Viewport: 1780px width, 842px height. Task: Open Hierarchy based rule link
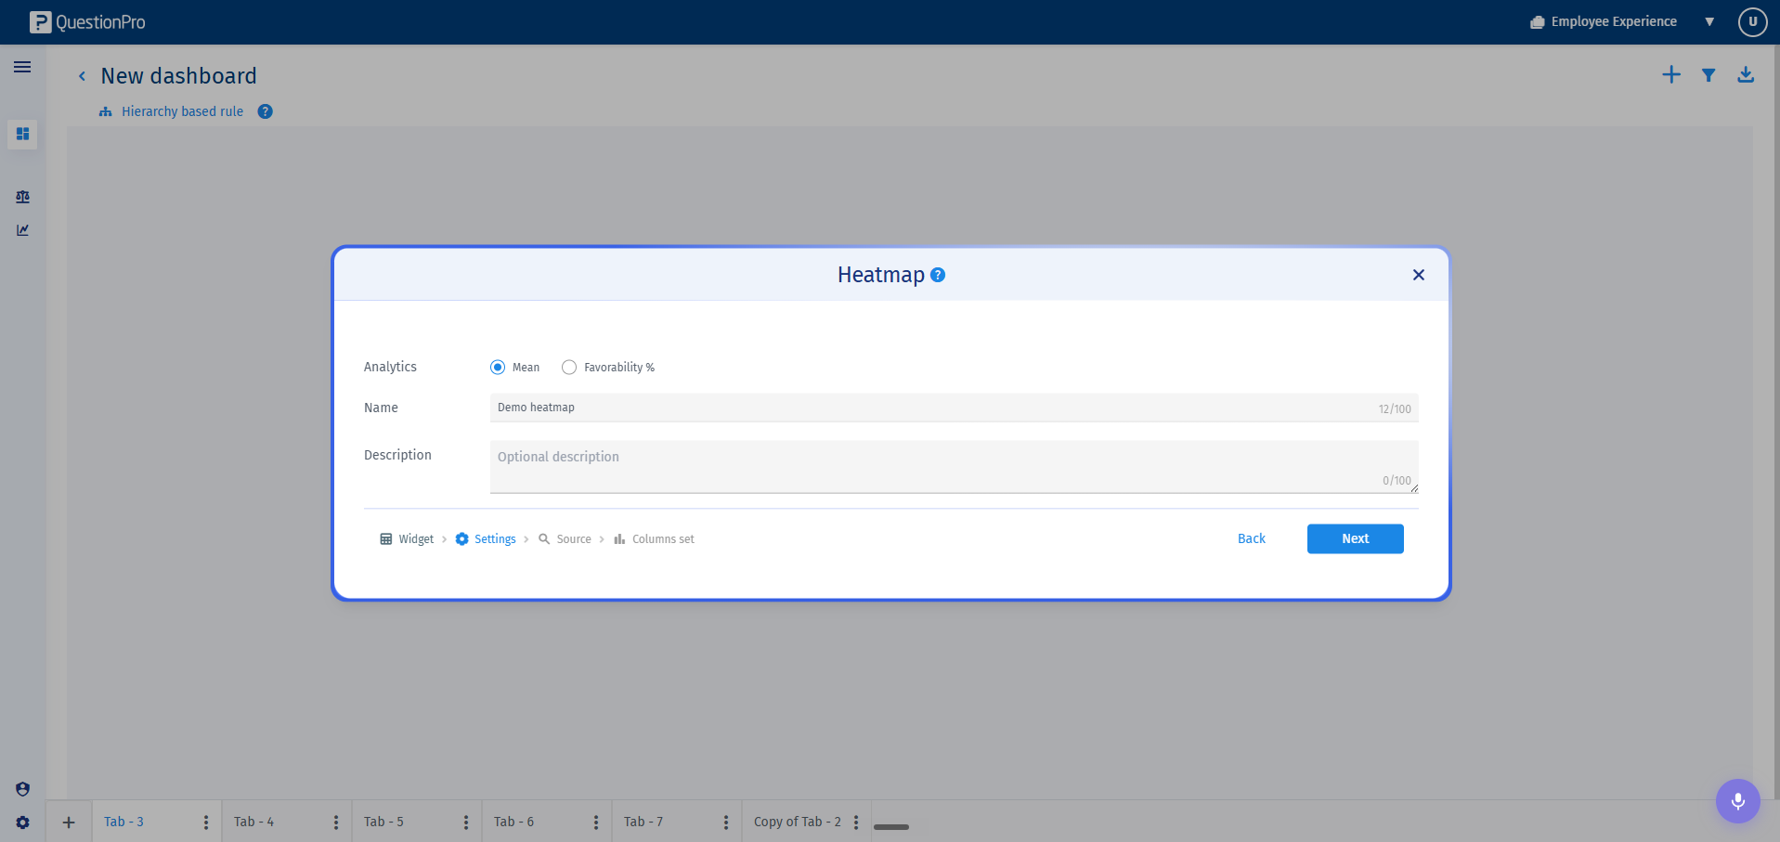click(x=182, y=111)
